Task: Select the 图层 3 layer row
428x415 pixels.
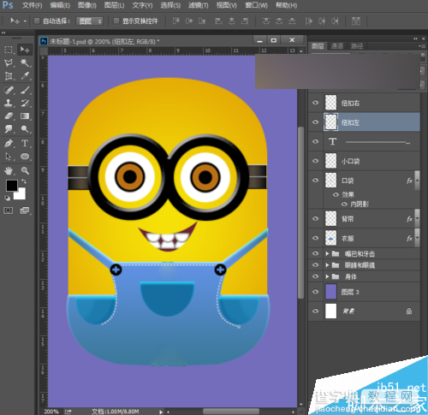Action: coord(364,292)
